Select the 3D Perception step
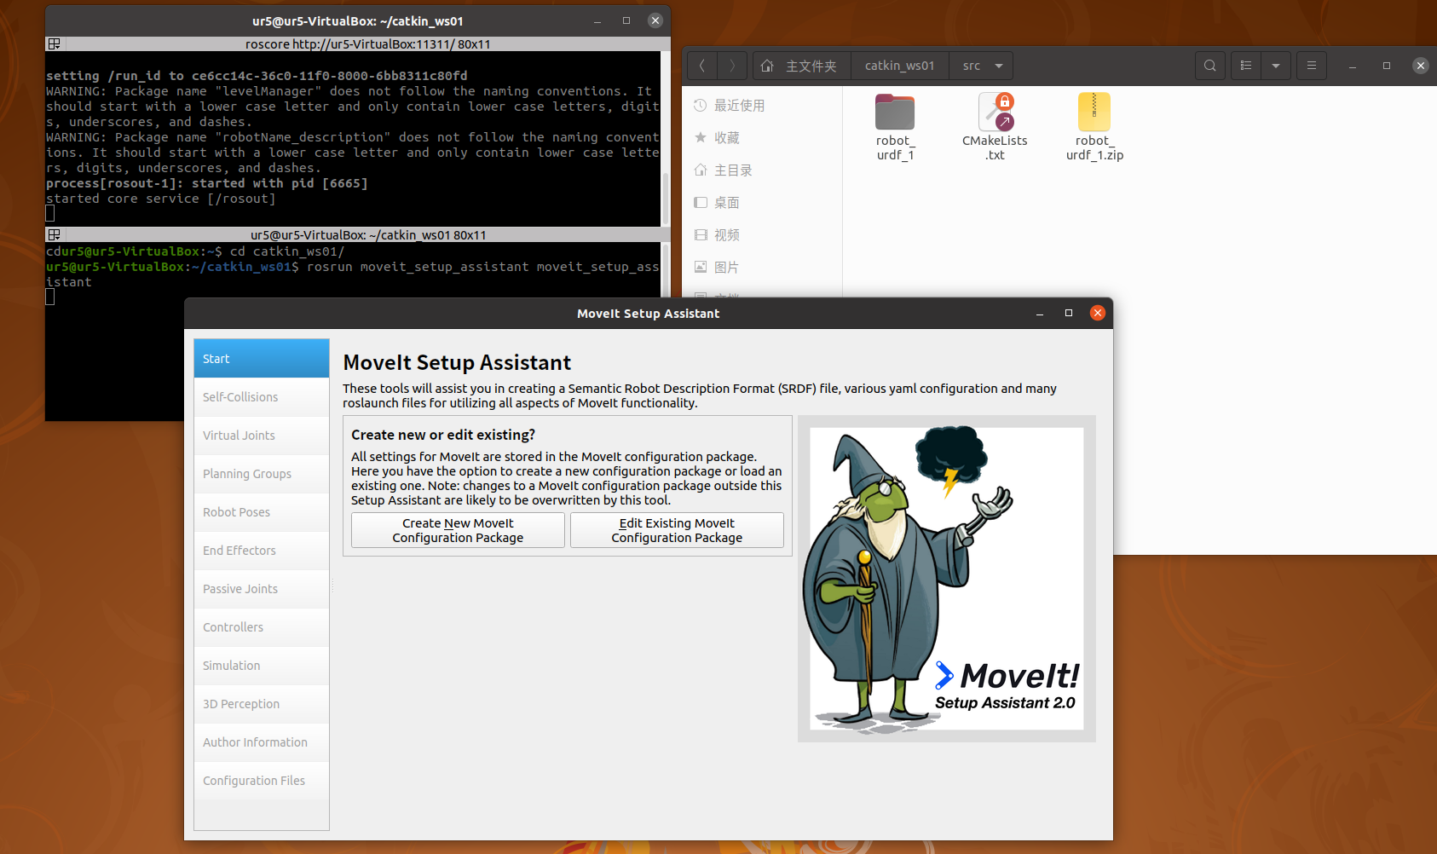This screenshot has height=854, width=1437. [262, 704]
